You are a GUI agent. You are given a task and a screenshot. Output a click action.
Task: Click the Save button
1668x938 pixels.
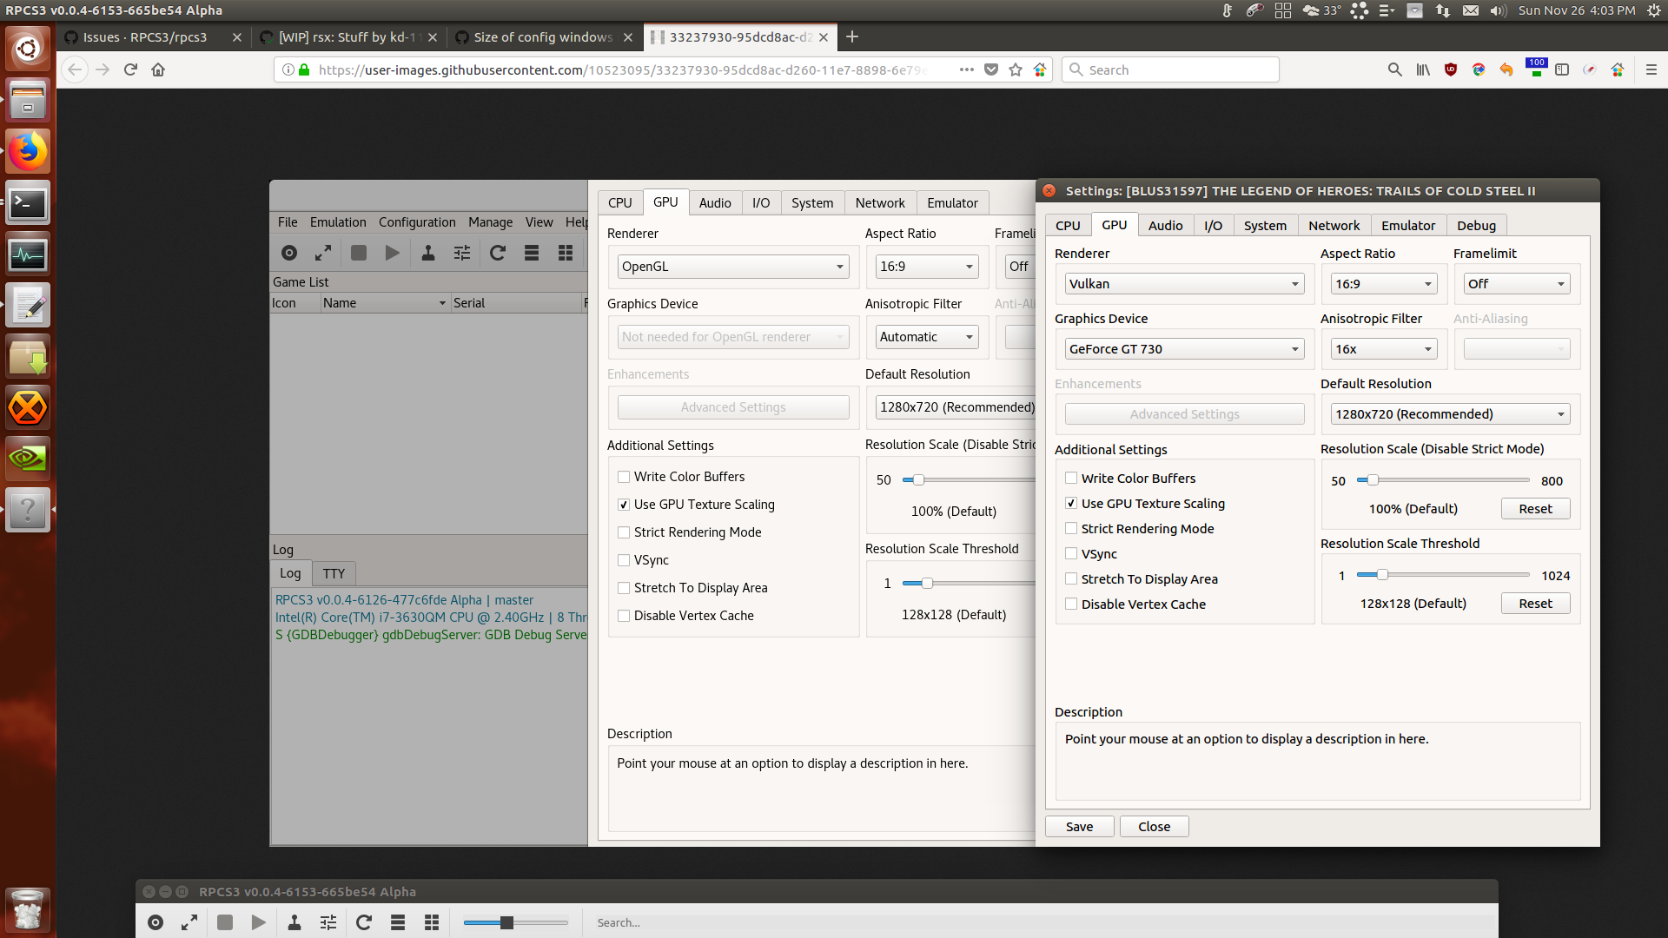click(x=1079, y=827)
